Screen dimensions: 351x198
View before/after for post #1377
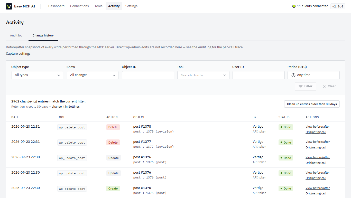pos(318,142)
